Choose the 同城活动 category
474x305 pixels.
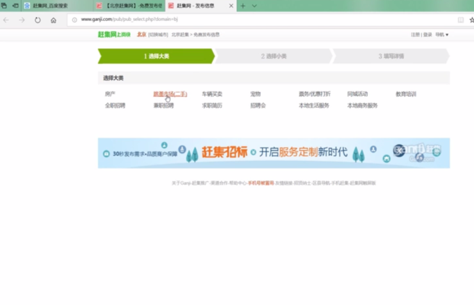pyautogui.click(x=357, y=94)
